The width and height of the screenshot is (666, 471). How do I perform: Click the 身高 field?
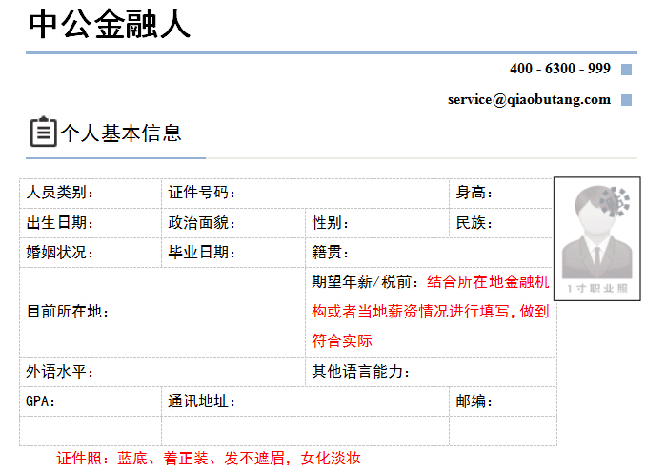click(501, 194)
